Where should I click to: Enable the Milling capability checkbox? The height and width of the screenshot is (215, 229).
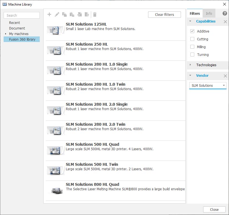click(192, 47)
